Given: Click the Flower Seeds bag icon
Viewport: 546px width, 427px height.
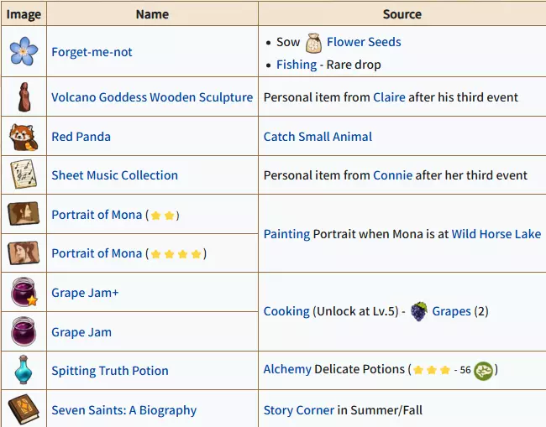Looking at the screenshot, I should tap(313, 42).
